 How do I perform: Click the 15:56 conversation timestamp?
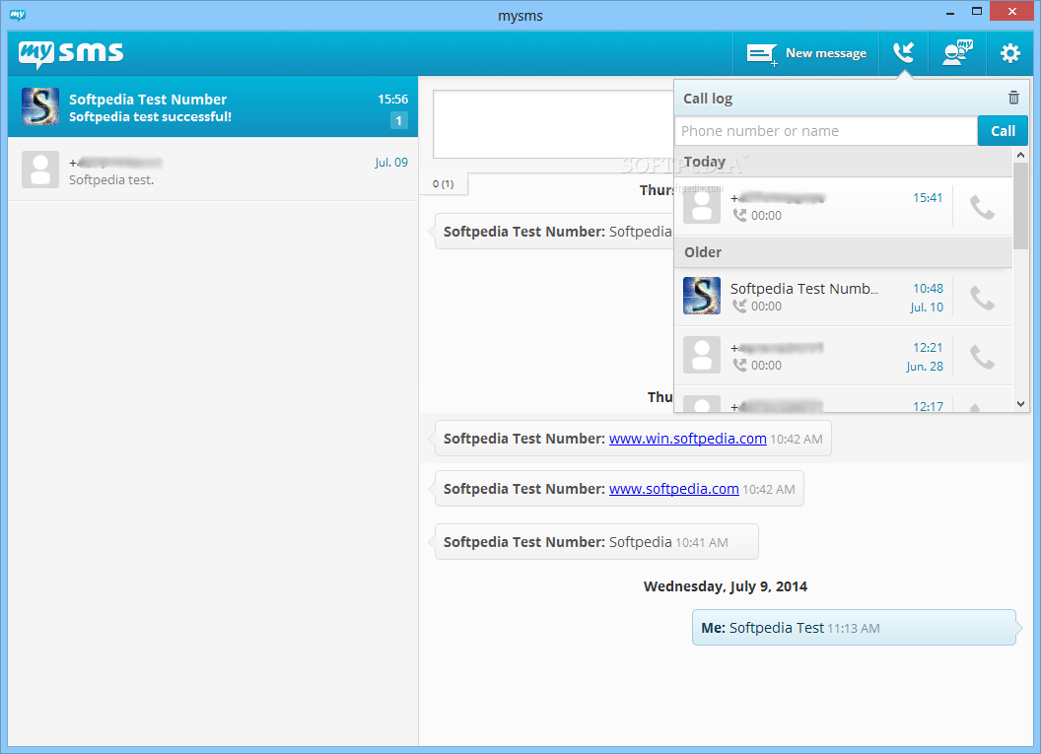coord(392,99)
